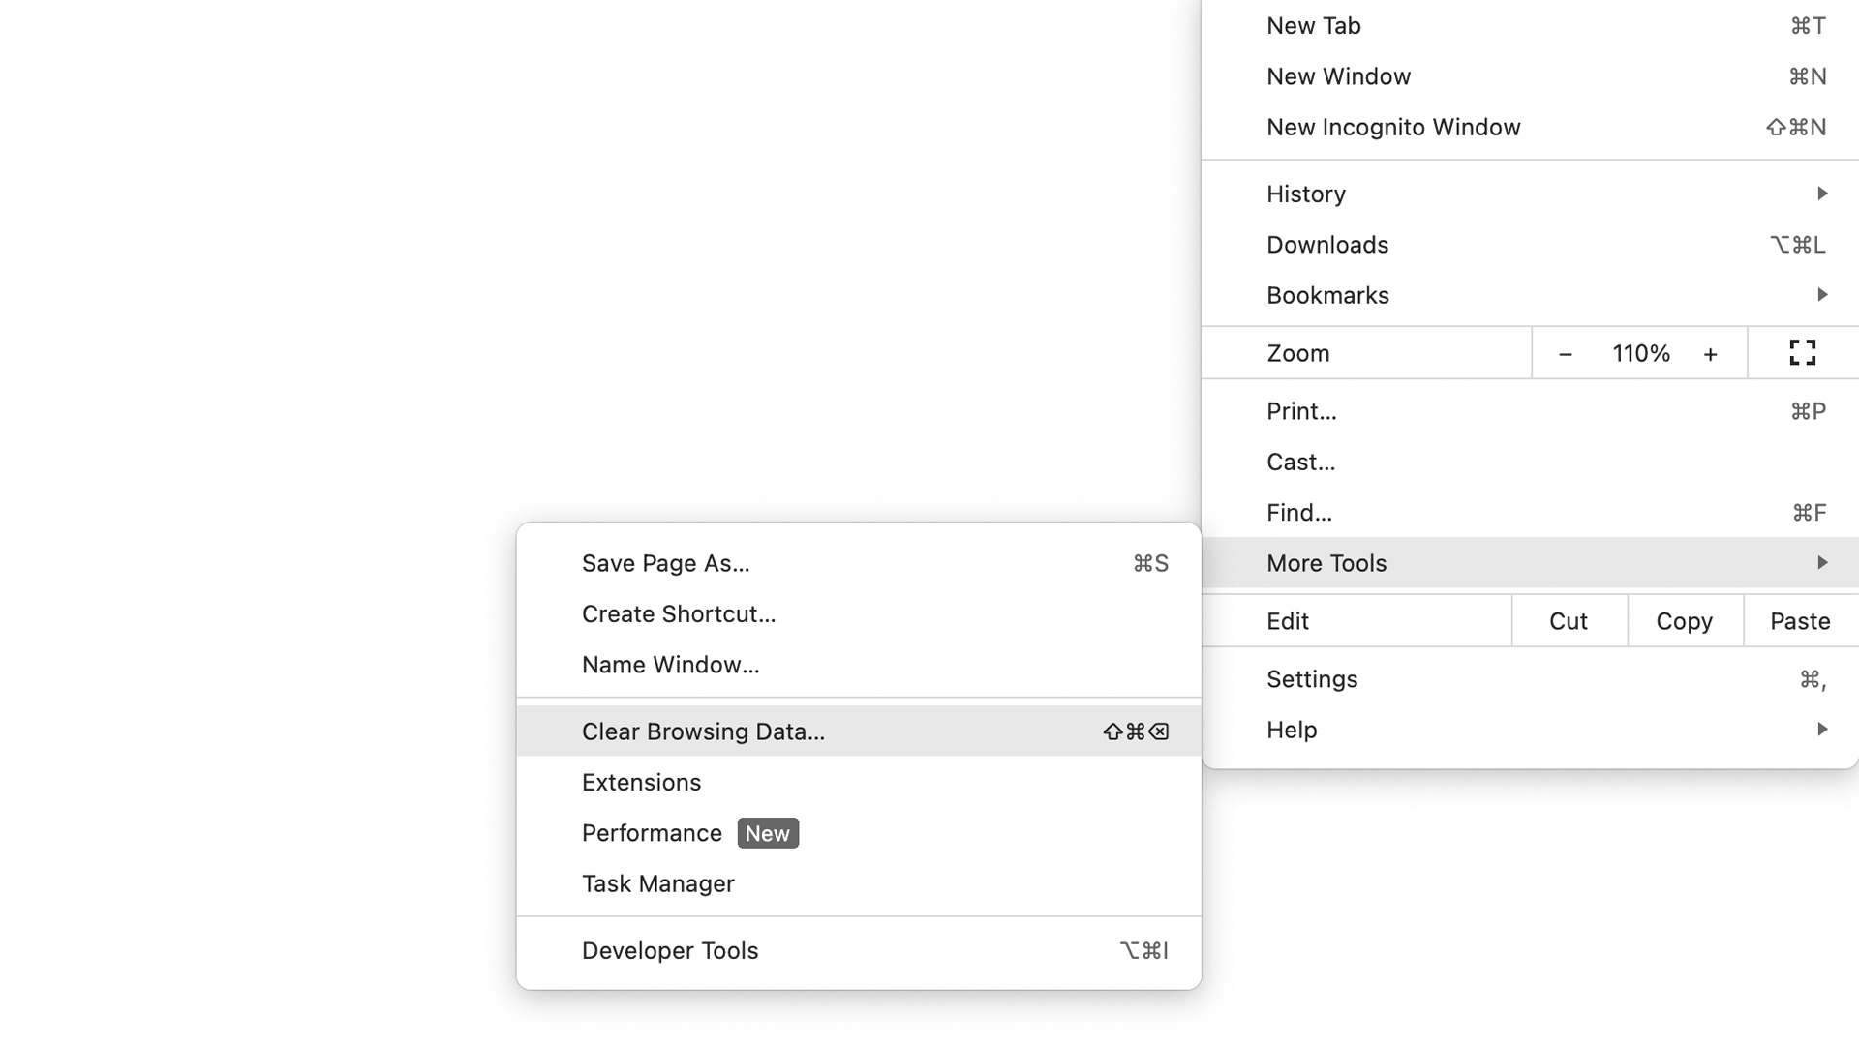This screenshot has width=1859, height=1045.
Task: Click the Cast menu item
Action: pyautogui.click(x=1300, y=462)
